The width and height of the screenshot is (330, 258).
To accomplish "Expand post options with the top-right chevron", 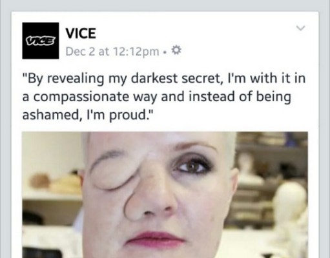I will click(300, 28).
